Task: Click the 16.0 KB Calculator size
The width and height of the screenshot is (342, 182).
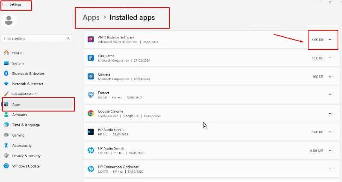Action: tap(317, 58)
